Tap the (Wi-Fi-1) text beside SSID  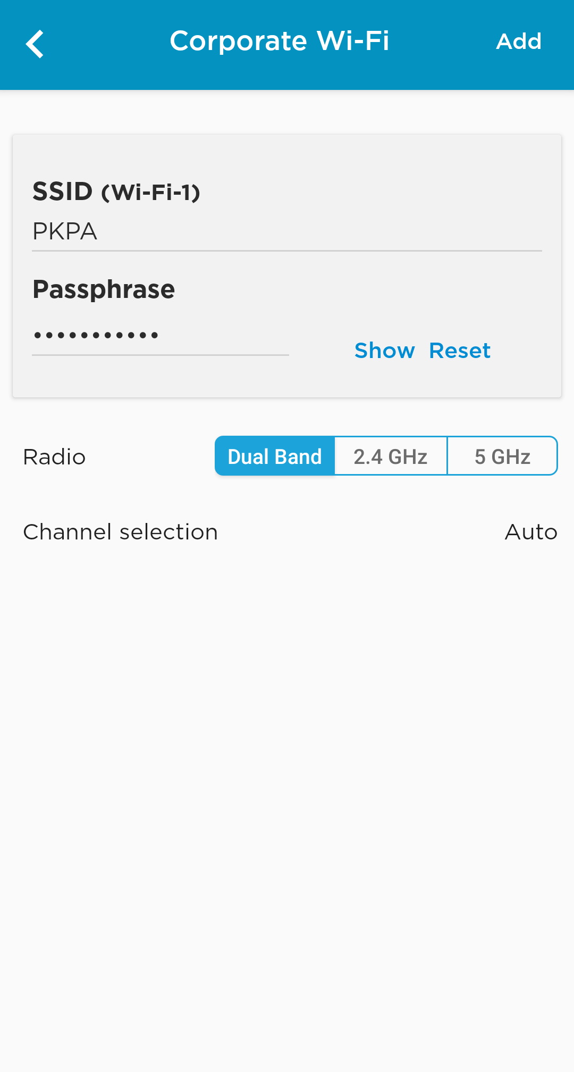pos(151,193)
